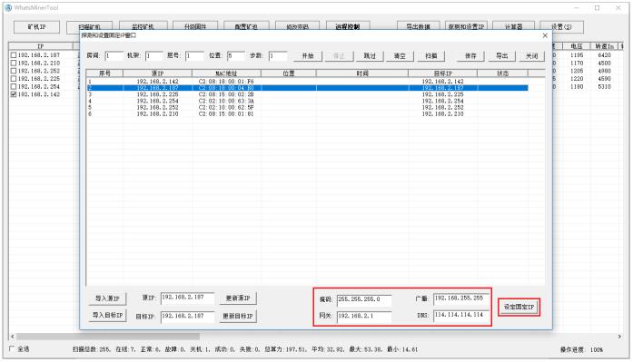Screen dimensions: 633x362
Task: Click the 扫描 button in the dialog
Action: point(430,56)
